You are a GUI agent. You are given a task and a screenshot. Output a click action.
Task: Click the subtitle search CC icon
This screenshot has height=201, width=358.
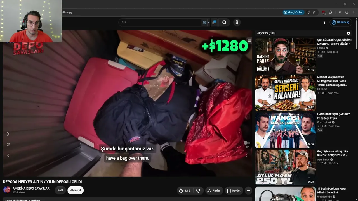click(x=214, y=22)
